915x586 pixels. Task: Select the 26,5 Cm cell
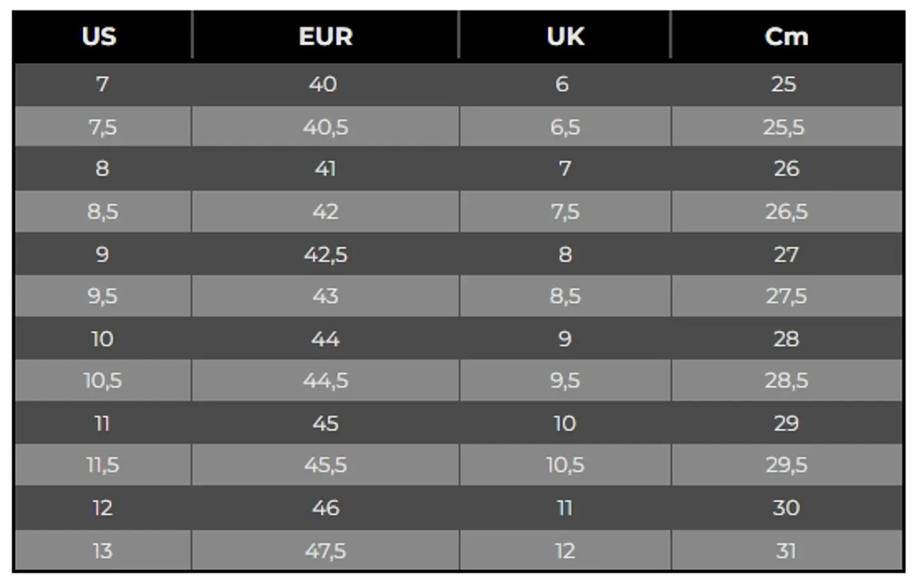786,212
